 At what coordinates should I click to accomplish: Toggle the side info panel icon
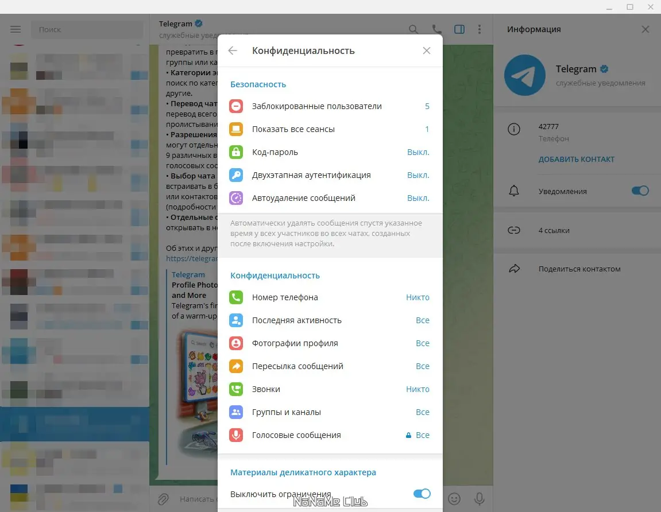tap(459, 29)
